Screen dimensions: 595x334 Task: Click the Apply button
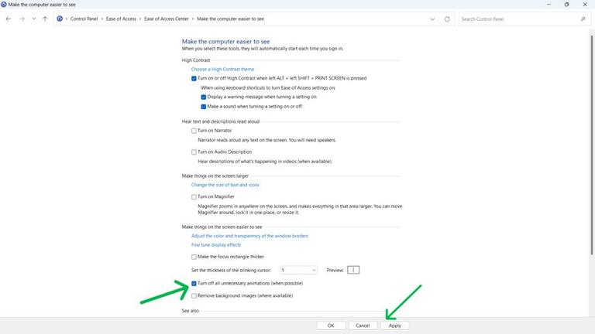[394, 325]
